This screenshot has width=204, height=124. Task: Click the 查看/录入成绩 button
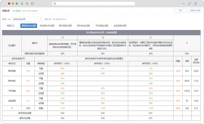(x=195, y=11)
